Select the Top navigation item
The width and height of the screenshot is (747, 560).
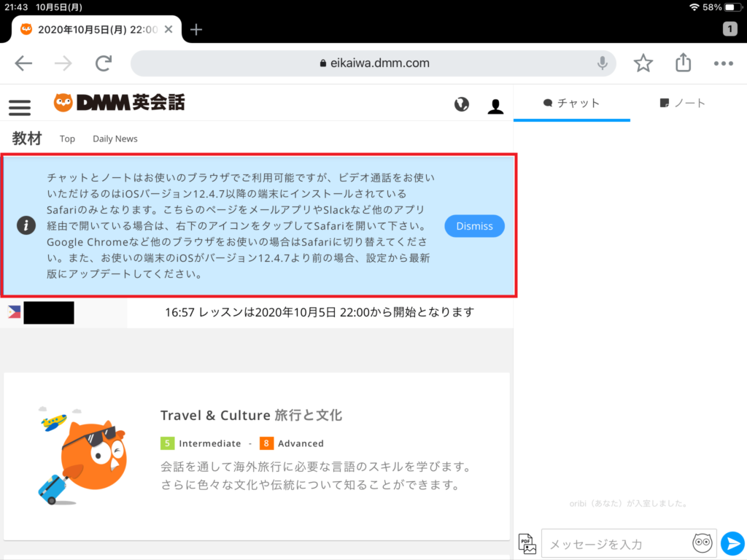click(x=67, y=139)
